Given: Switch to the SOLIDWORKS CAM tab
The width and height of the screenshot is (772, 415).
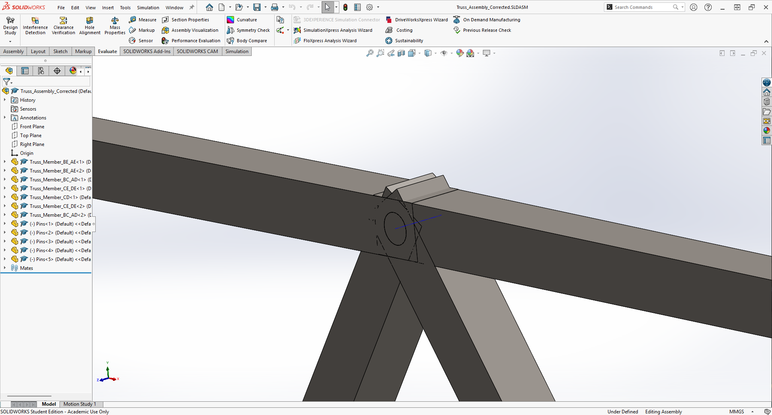Looking at the screenshot, I should coord(197,51).
